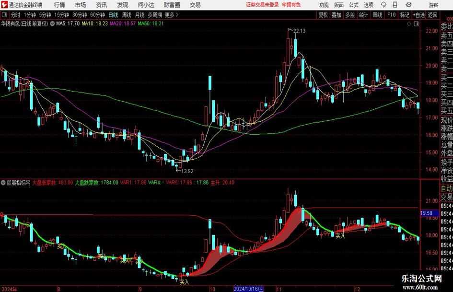Expand the 股朋指标网 indicator dropdown arrow
This screenshot has height=292, width=453.
coord(3,183)
